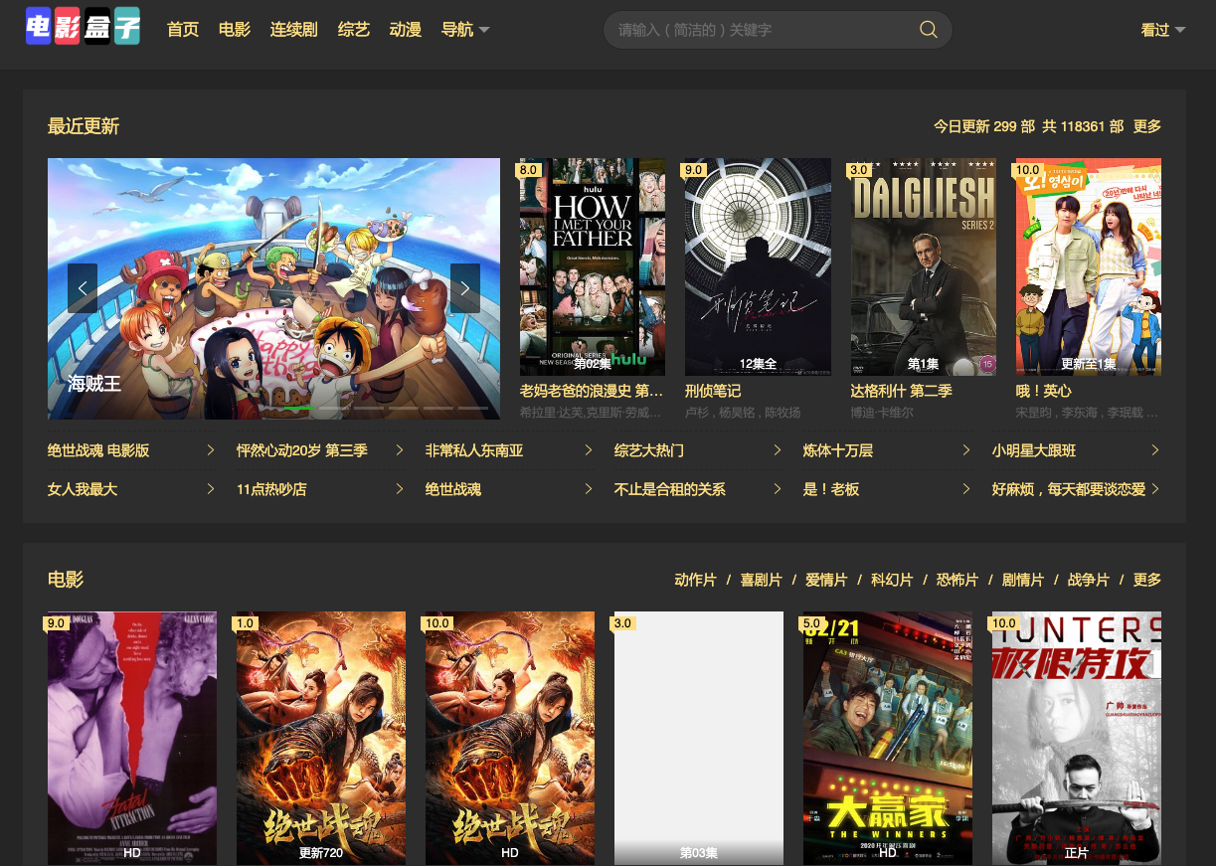This screenshot has width=1216, height=866.
Task: Click the 达格利什 第二季 title link
Action: [x=902, y=391]
